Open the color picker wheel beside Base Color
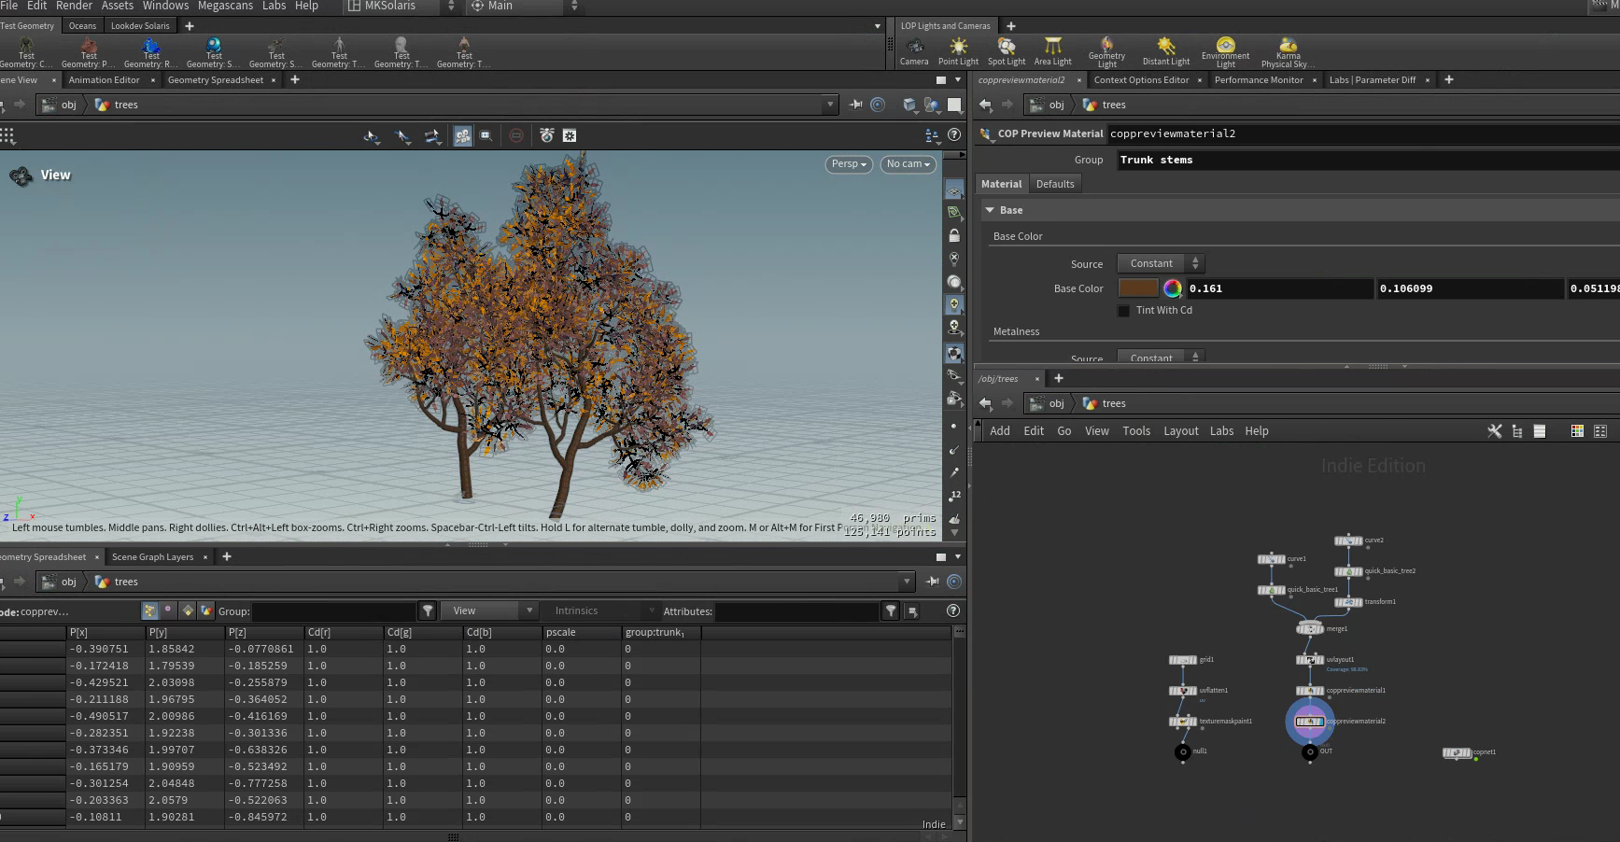The image size is (1620, 842). pos(1172,288)
